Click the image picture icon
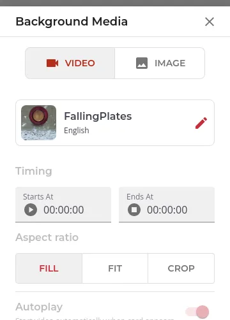This screenshot has height=320, width=230. pos(142,63)
